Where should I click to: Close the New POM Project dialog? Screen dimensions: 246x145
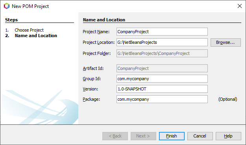click(240, 6)
